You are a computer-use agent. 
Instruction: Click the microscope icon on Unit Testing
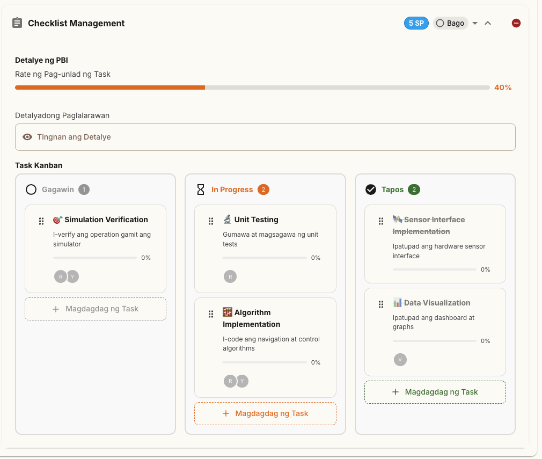tap(229, 219)
